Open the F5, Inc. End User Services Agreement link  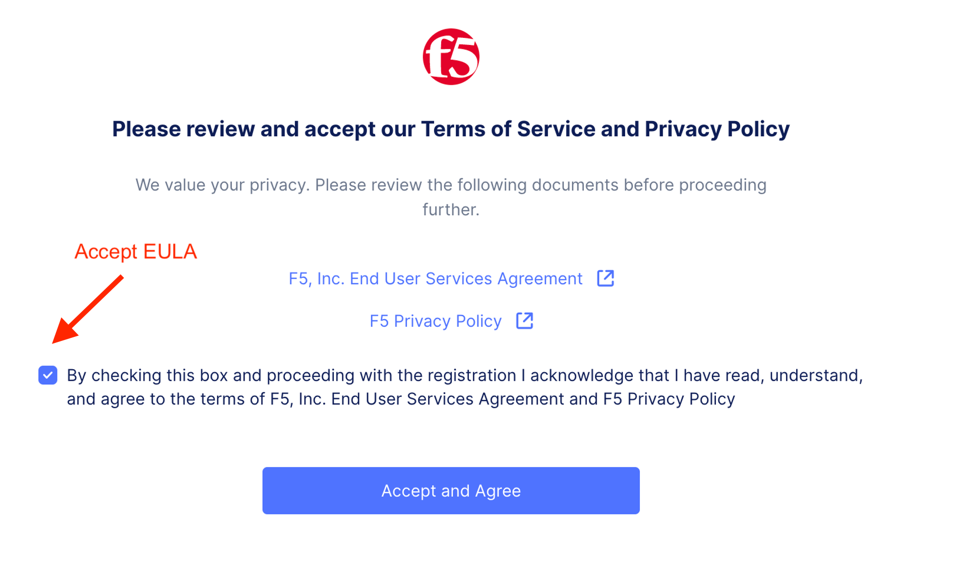pos(435,279)
